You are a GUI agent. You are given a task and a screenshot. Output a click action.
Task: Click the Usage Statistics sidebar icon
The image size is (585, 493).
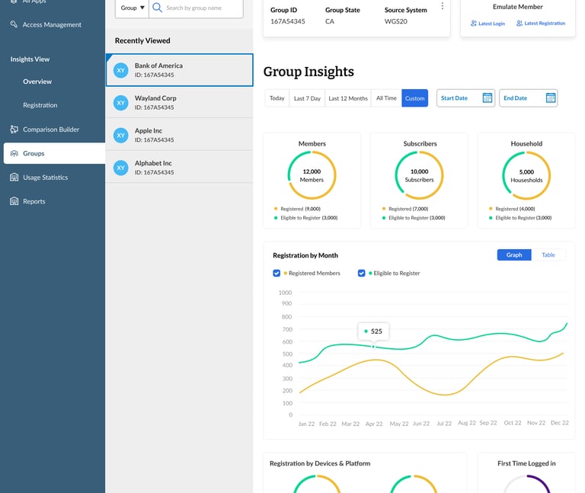click(x=14, y=178)
